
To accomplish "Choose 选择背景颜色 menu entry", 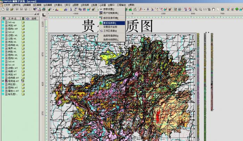I will point(110,35).
